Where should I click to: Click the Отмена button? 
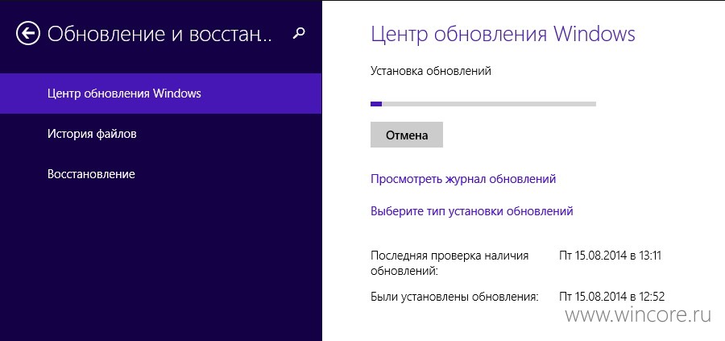pos(407,135)
